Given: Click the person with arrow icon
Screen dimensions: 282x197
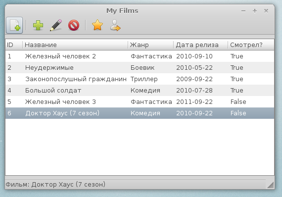Looking at the screenshot, I should (x=115, y=25).
